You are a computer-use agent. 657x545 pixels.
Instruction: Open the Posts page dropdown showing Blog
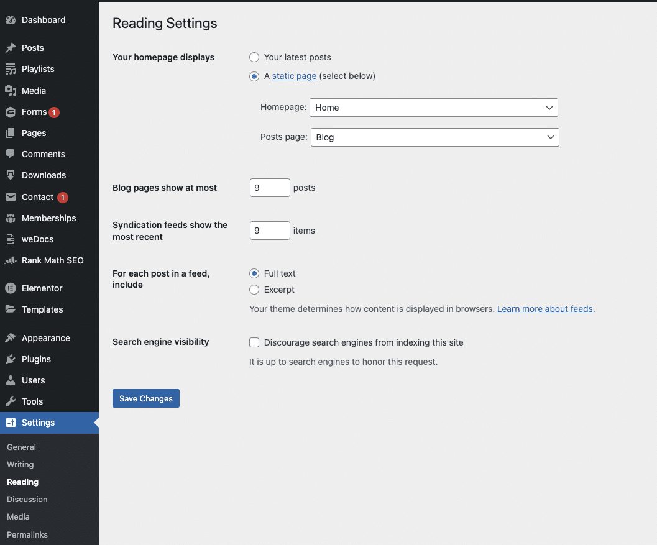(434, 137)
